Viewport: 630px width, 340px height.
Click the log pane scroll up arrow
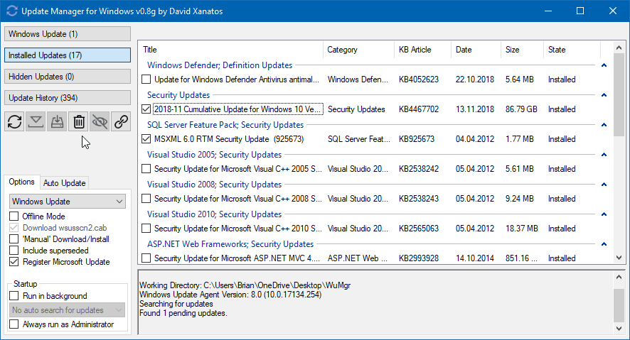tap(619, 277)
